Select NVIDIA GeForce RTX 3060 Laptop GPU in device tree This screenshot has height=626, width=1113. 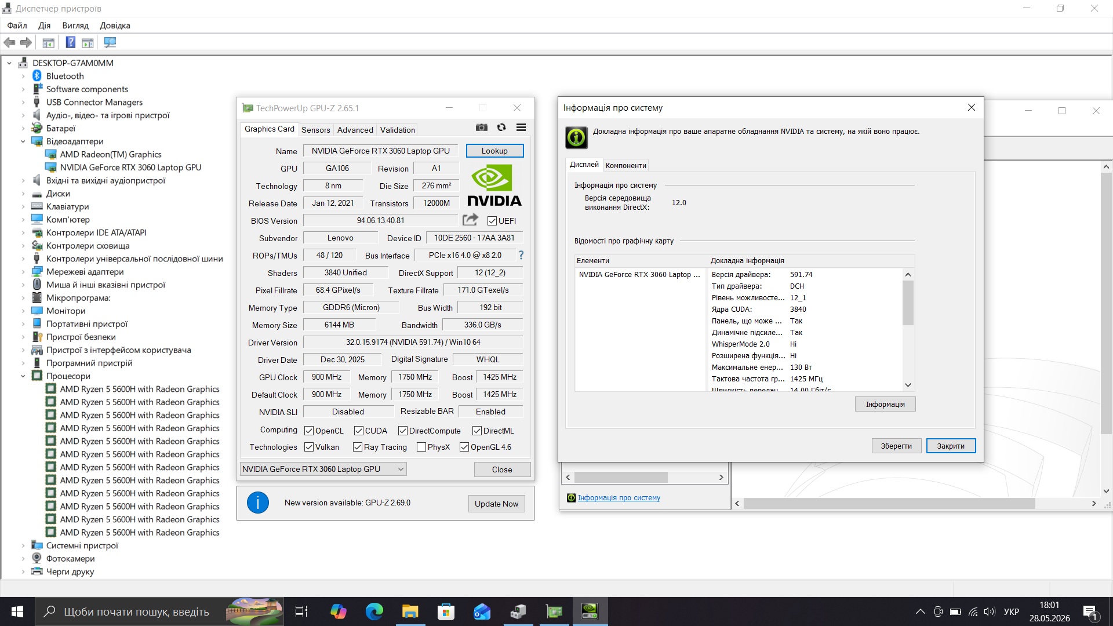coord(130,168)
